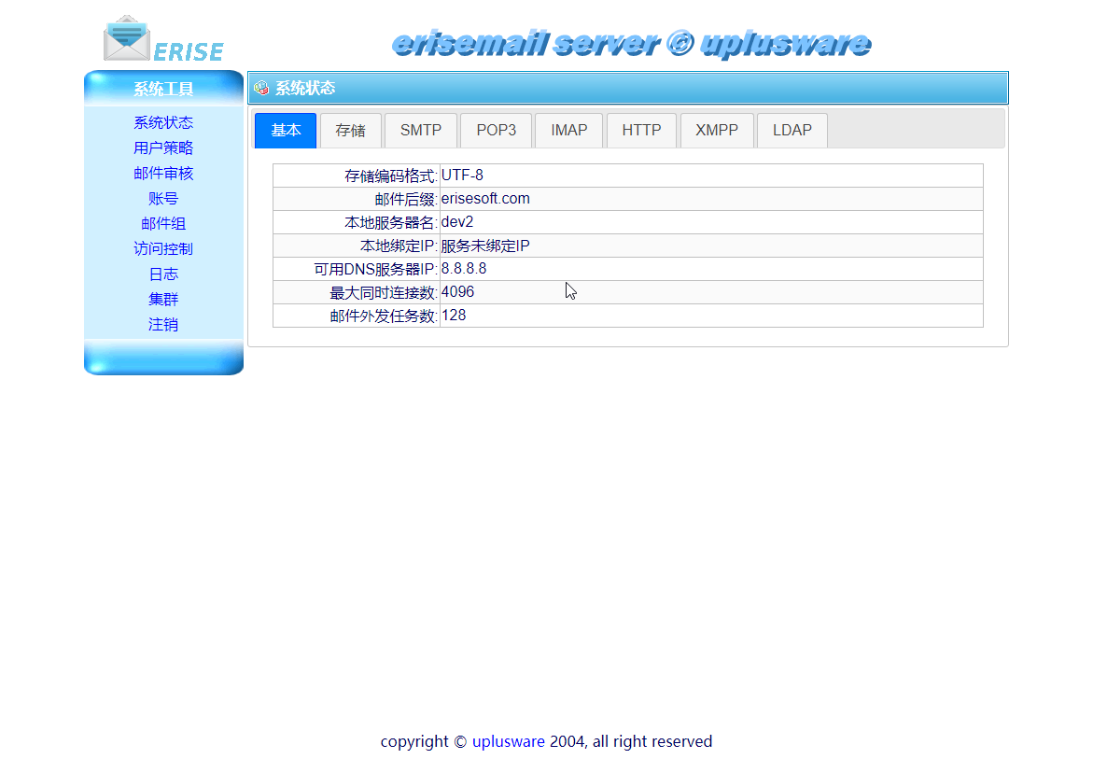The image size is (1093, 773).
Task: Click the 8.8.8.8 DNS value
Action: (x=464, y=269)
